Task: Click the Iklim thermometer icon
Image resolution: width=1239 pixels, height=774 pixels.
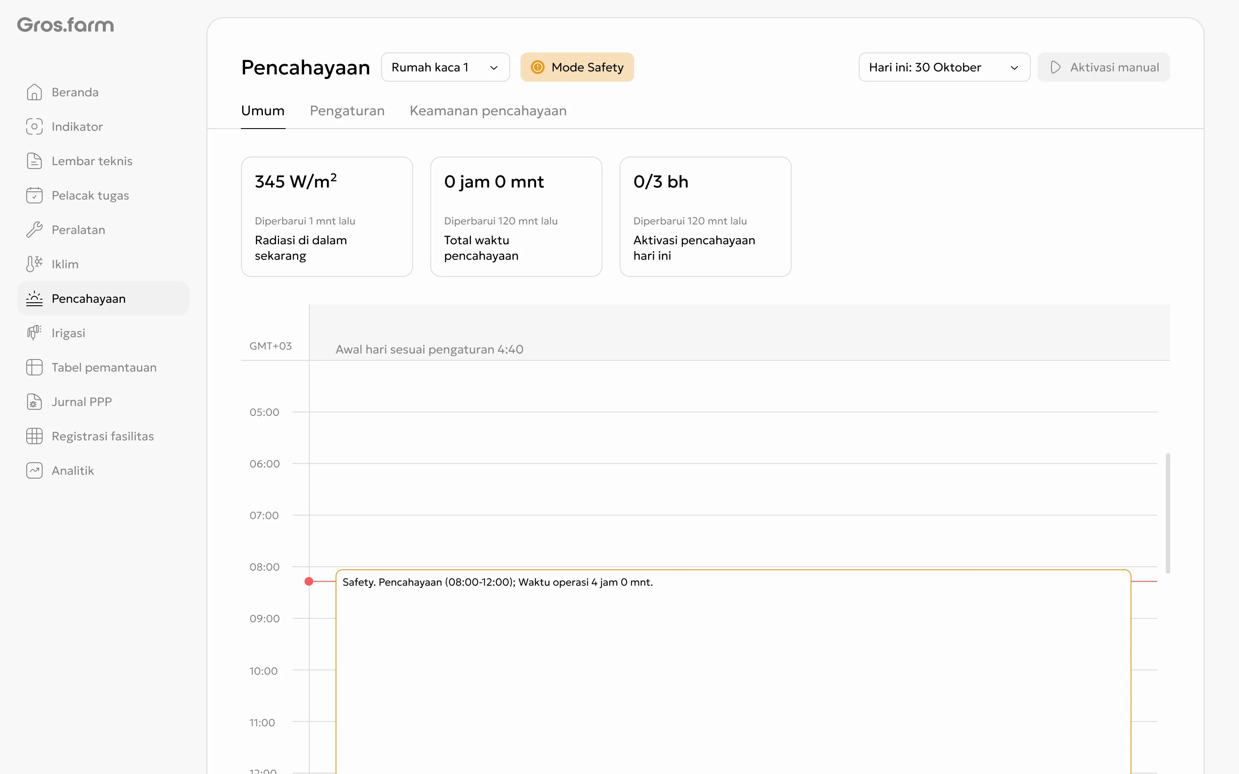Action: tap(34, 264)
